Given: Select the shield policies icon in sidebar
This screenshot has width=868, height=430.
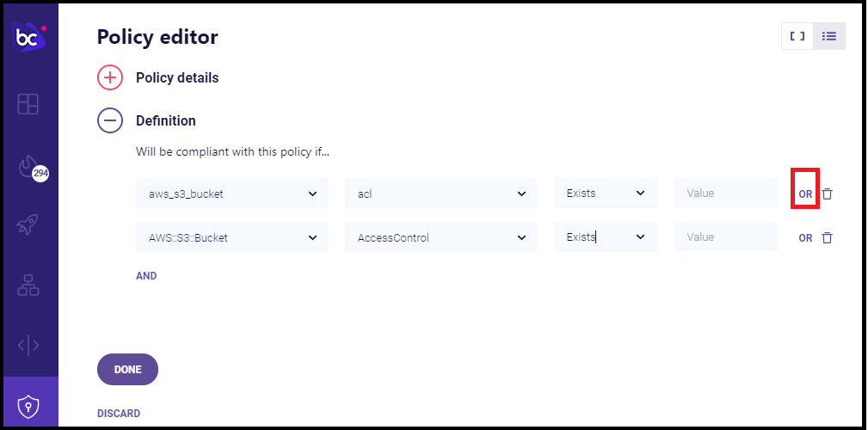Looking at the screenshot, I should pyautogui.click(x=28, y=404).
